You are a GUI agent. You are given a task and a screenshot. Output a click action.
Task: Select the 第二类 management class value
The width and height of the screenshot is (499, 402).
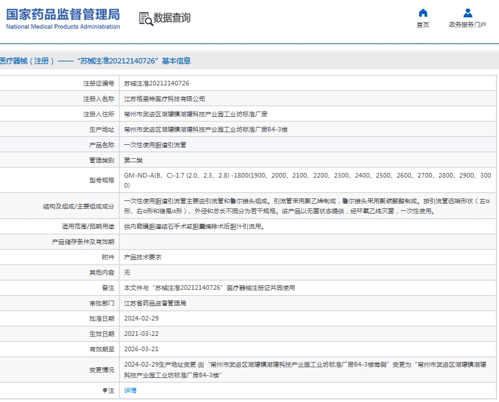[134, 160]
